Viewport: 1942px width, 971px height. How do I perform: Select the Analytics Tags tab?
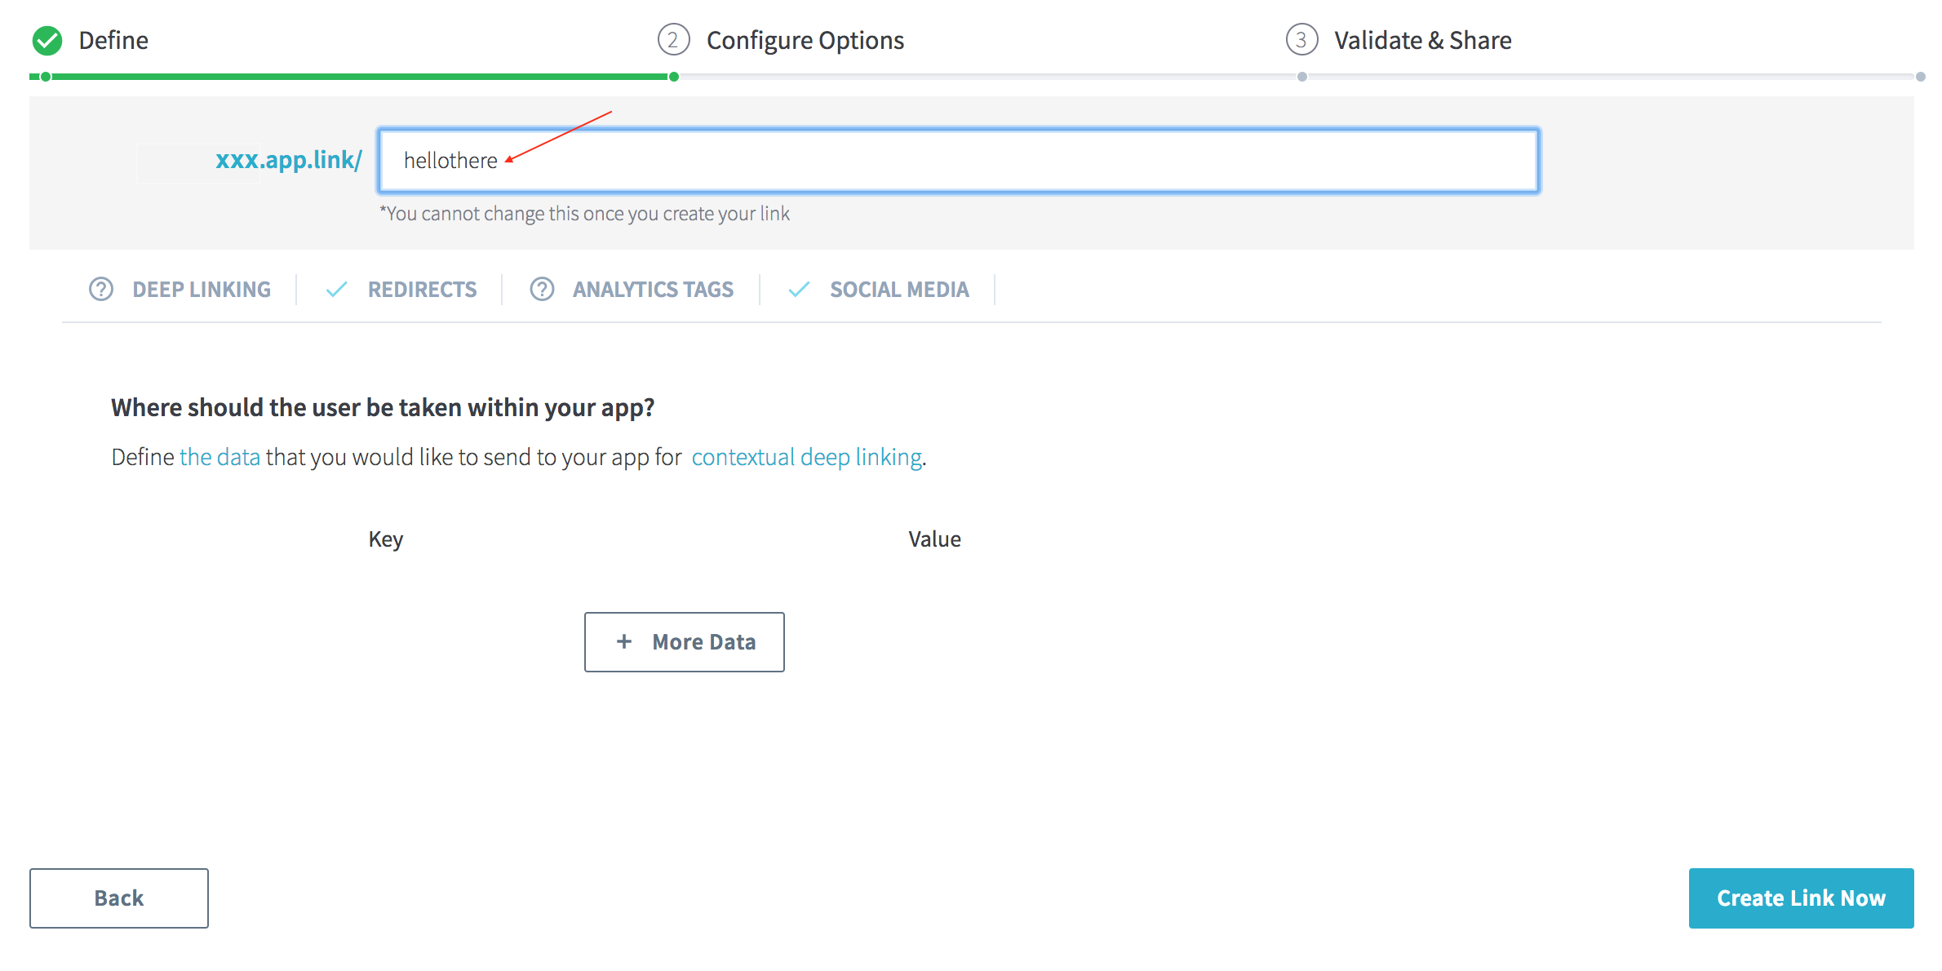pos(653,290)
